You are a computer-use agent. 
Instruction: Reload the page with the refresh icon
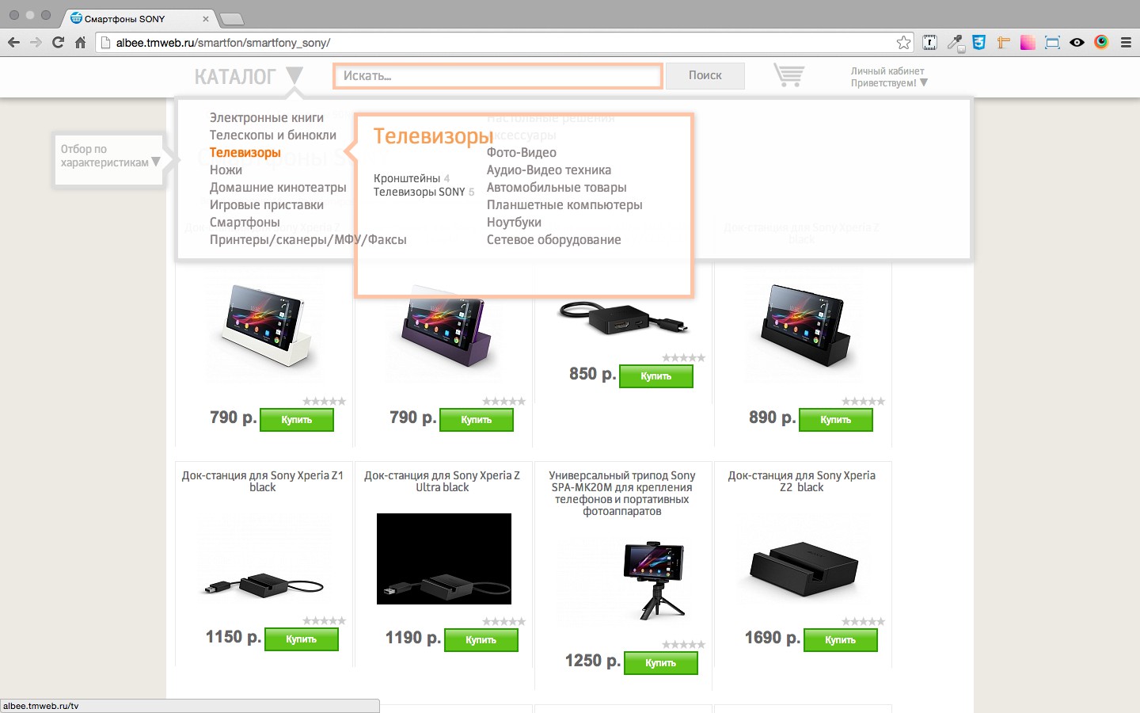58,43
